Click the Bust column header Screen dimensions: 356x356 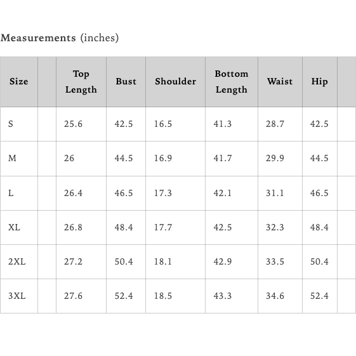[126, 82]
